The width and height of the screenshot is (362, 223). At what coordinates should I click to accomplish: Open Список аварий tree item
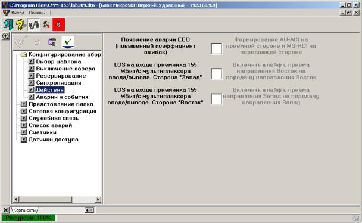pos(51,125)
